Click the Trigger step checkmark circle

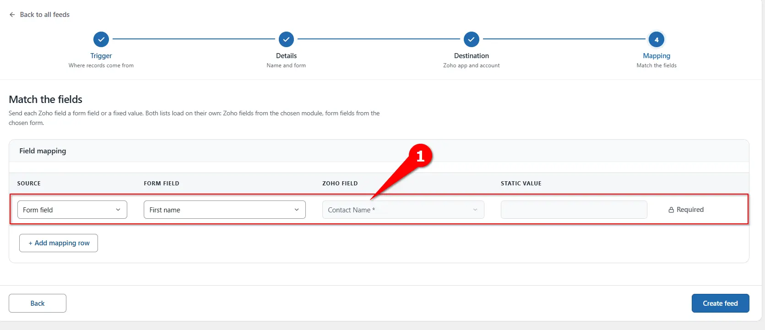tap(101, 39)
